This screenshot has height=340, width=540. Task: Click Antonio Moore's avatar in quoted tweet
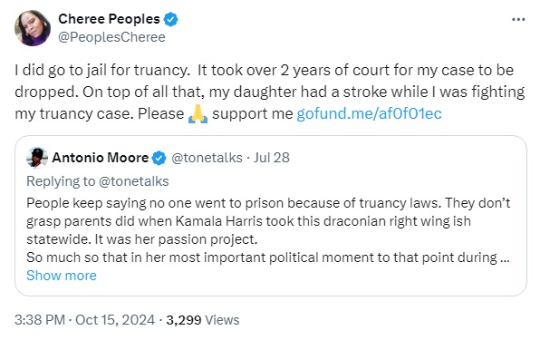click(x=37, y=158)
